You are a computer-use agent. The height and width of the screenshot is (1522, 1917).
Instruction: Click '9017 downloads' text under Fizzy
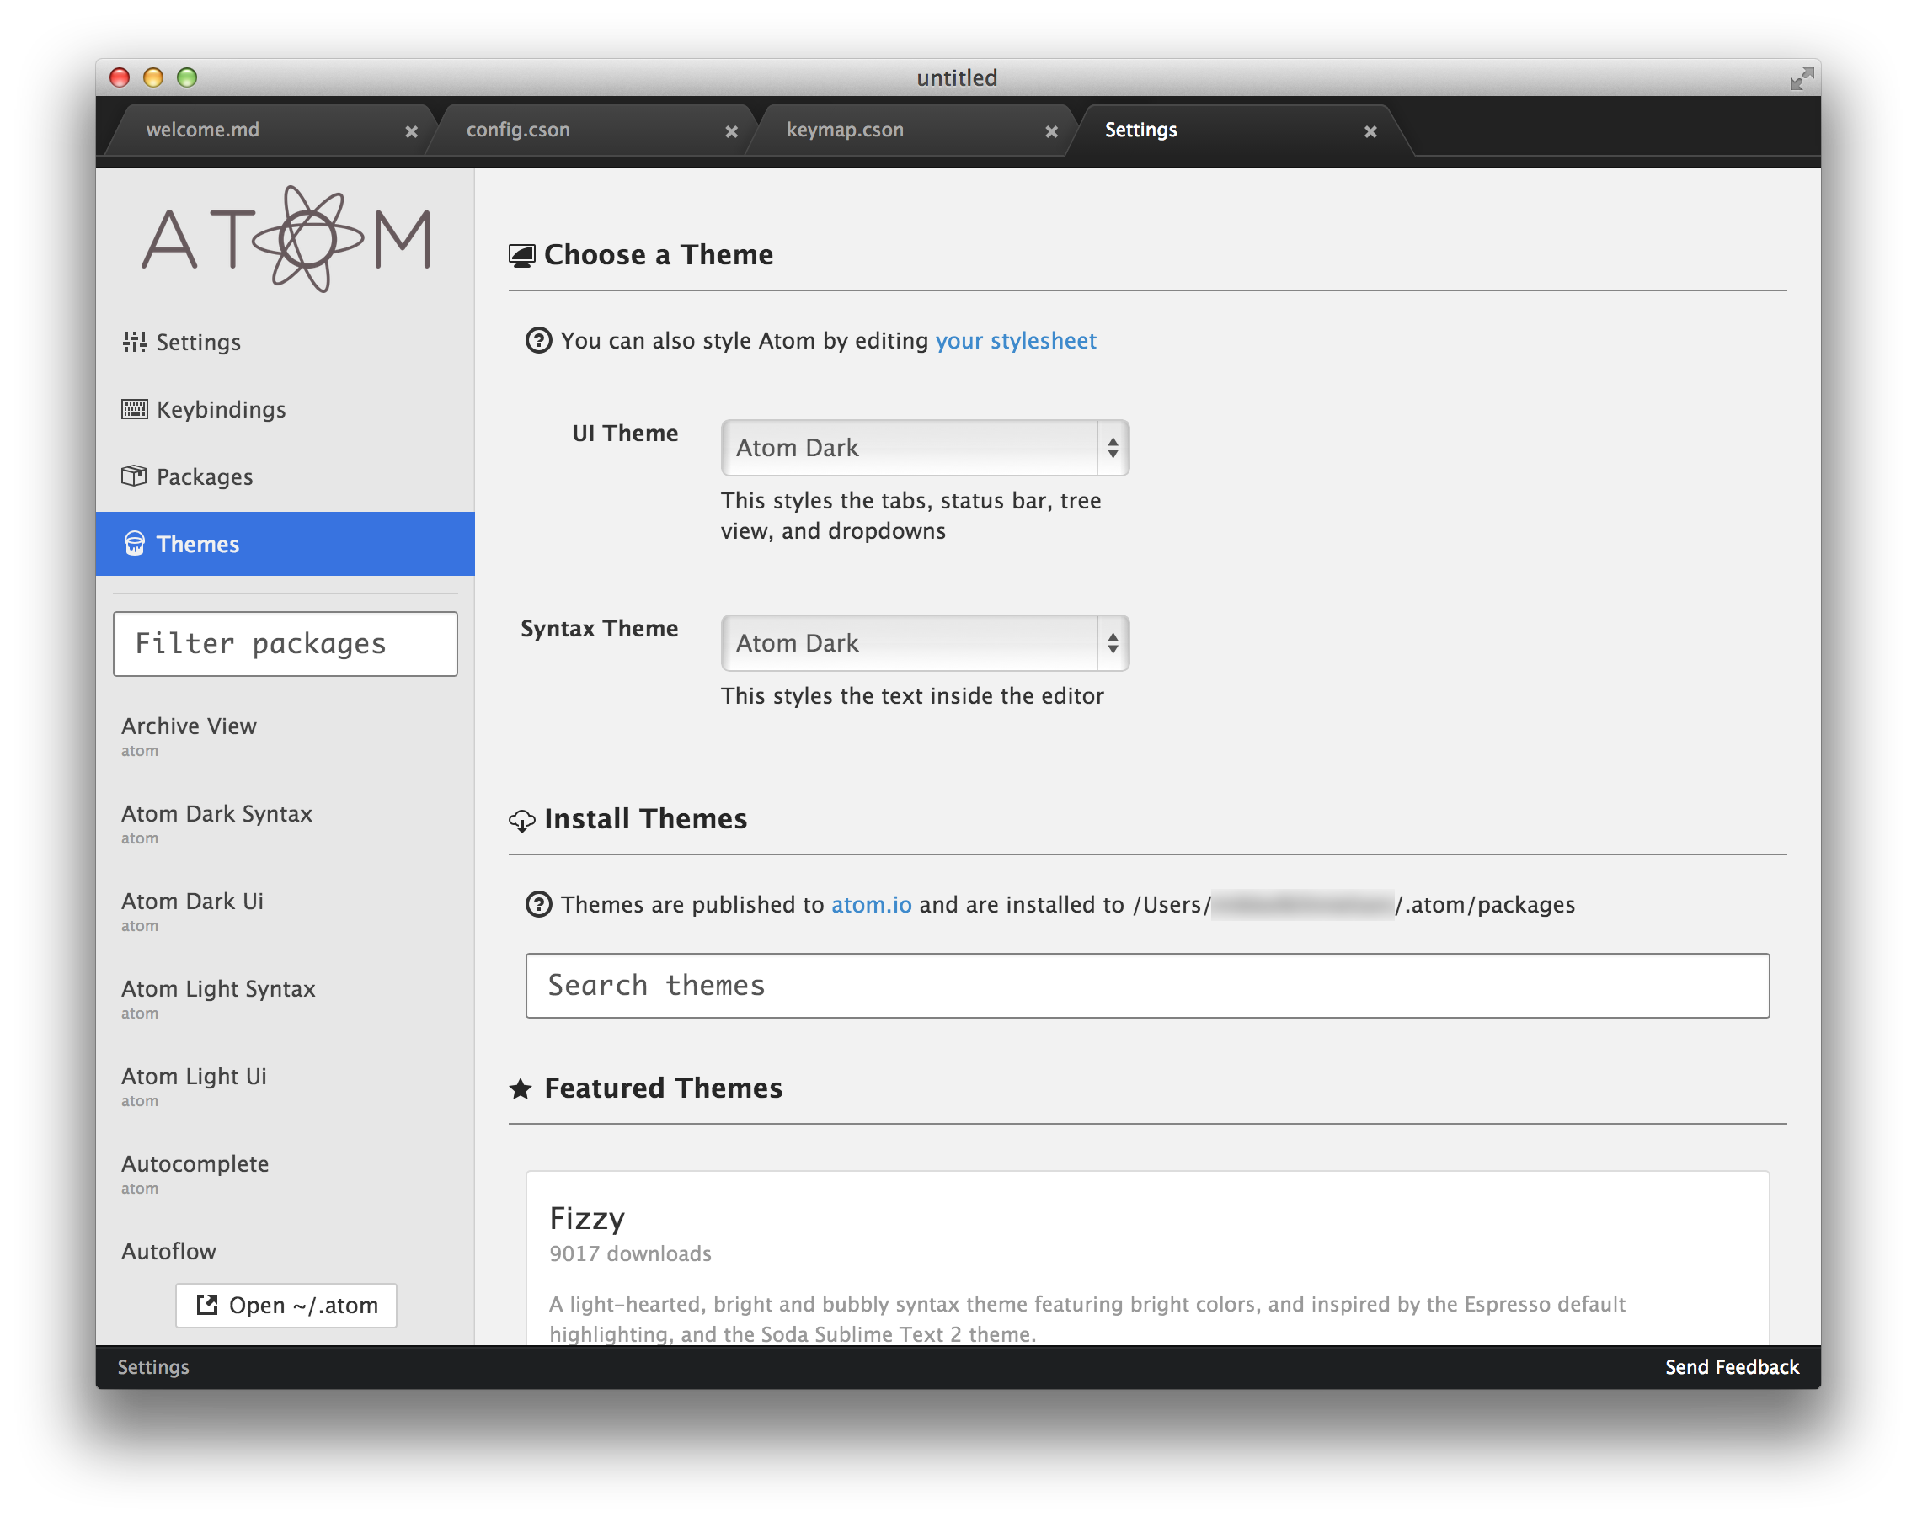coord(630,1253)
